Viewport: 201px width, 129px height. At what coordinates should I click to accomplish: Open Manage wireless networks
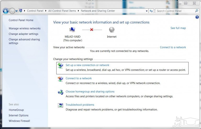[x=25, y=28]
